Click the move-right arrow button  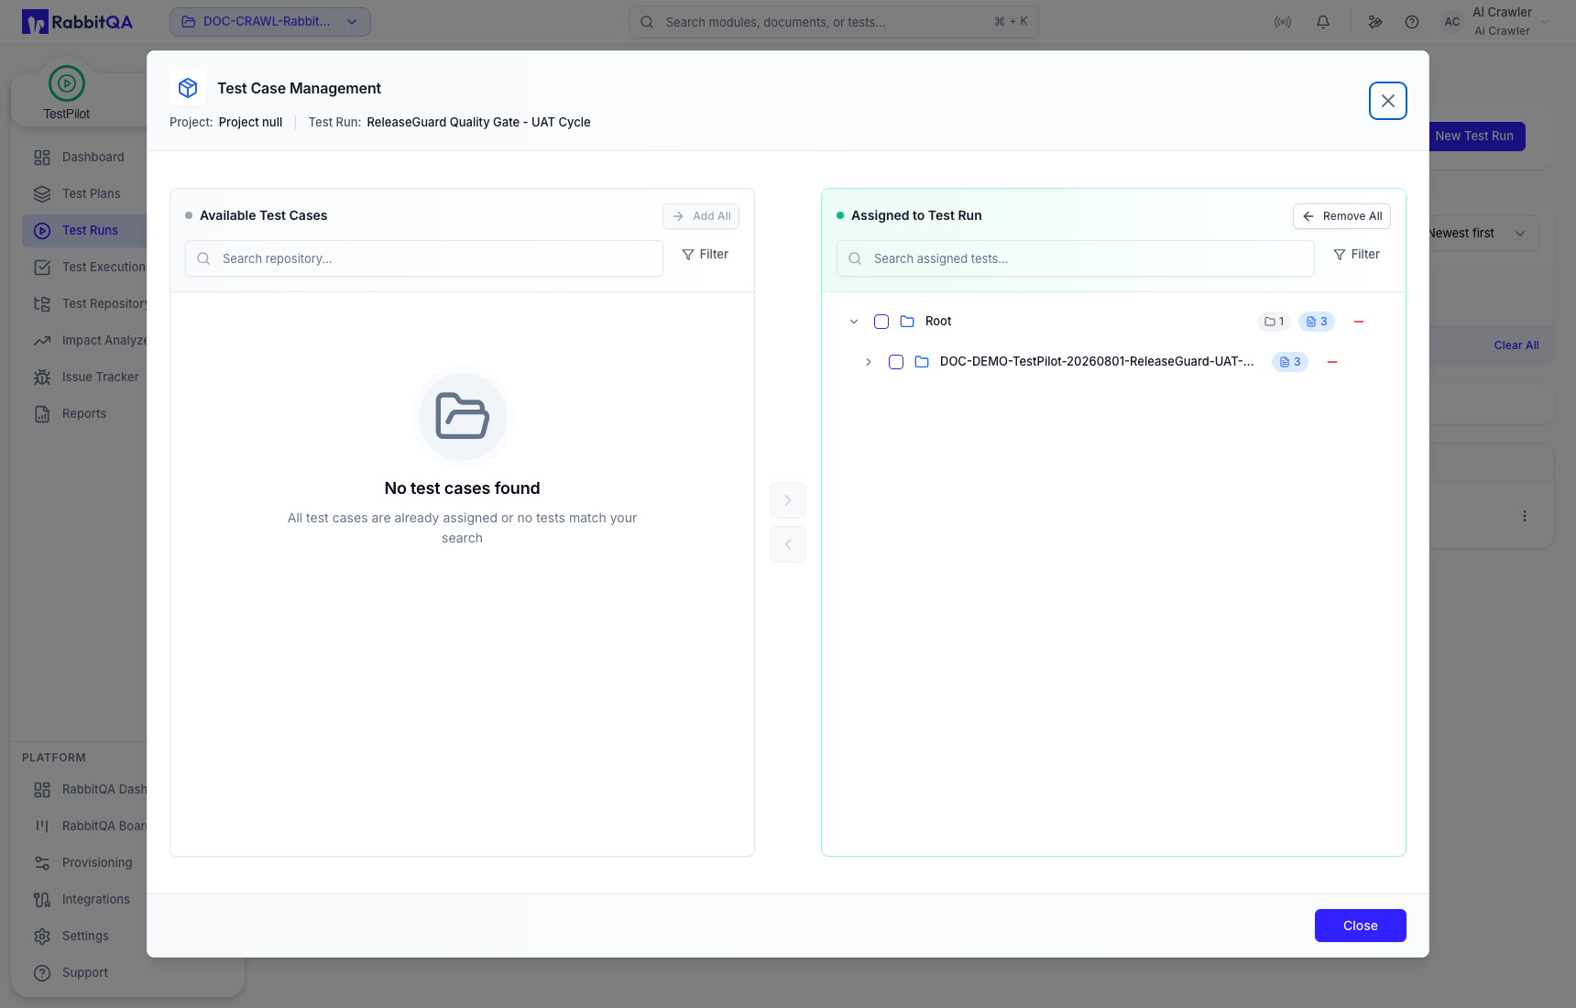pos(788,500)
